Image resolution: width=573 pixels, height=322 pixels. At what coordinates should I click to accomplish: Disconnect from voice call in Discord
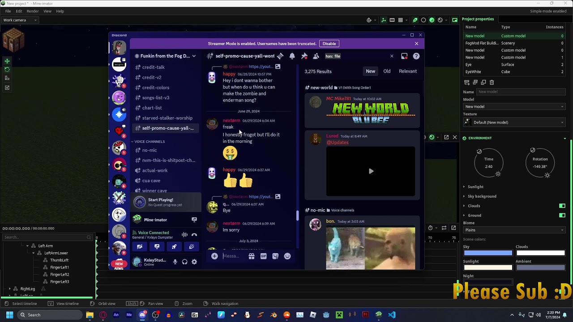pyautogui.click(x=194, y=235)
